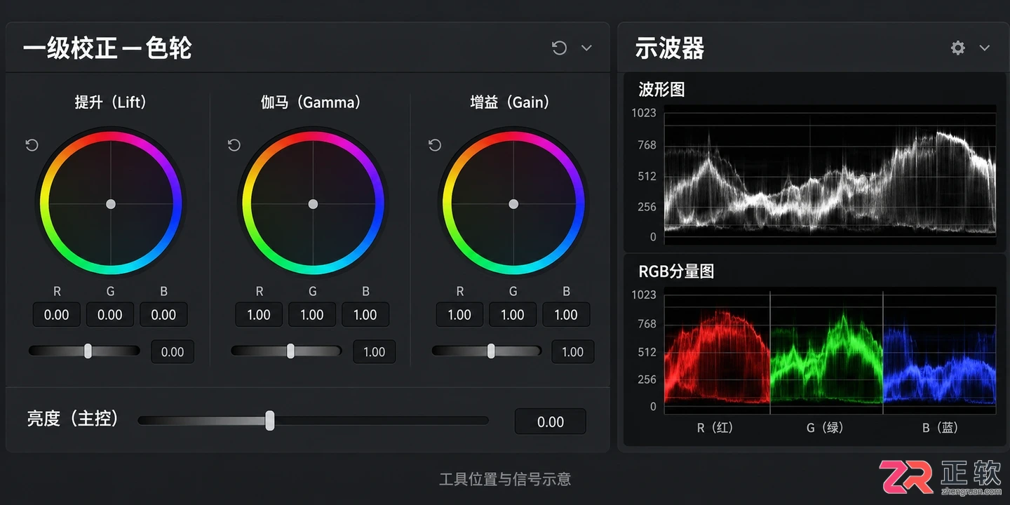Select the Gamma R value field

(x=259, y=315)
